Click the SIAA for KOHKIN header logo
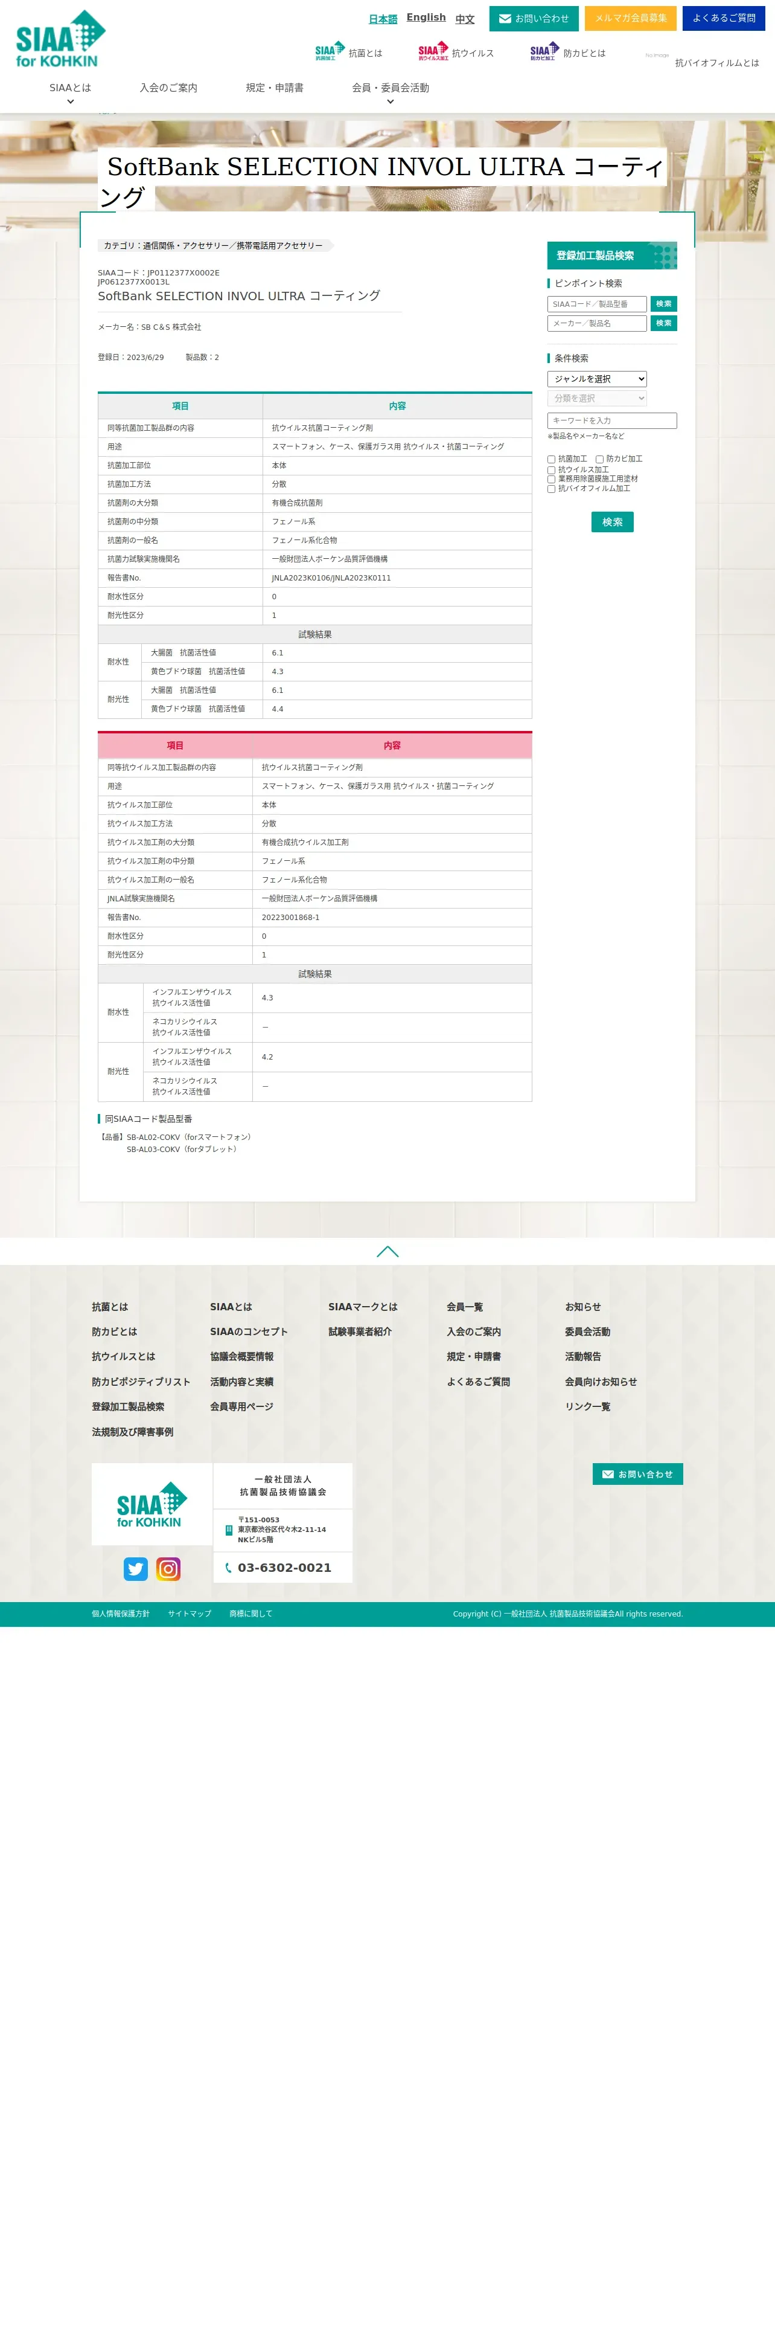The image size is (775, 2327). [60, 39]
